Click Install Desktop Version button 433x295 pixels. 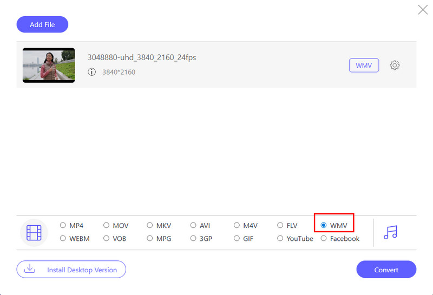tap(71, 269)
